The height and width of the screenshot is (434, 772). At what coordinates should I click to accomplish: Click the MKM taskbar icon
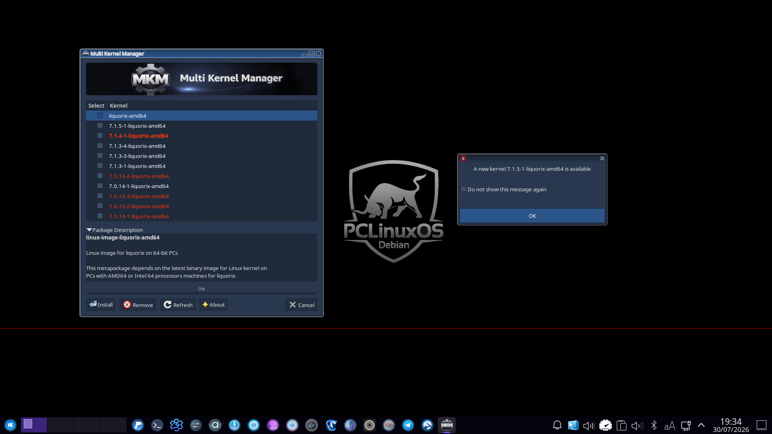447,425
